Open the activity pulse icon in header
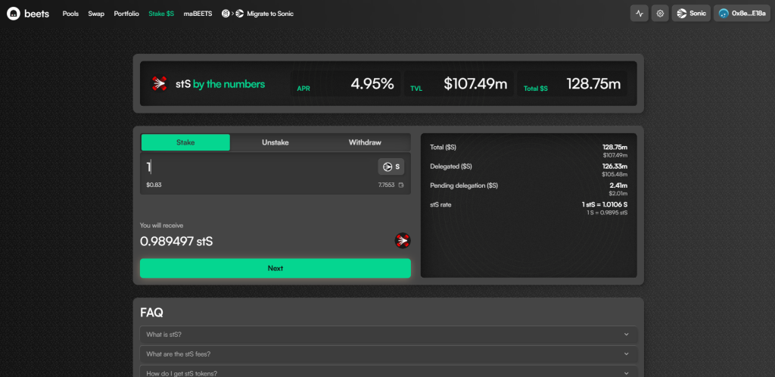The height and width of the screenshot is (377, 775). pos(639,14)
